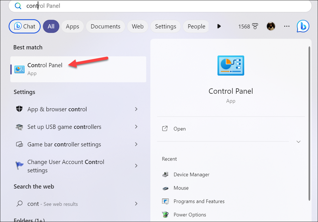
Task: Click the USB game controllers icon
Action: (19, 127)
